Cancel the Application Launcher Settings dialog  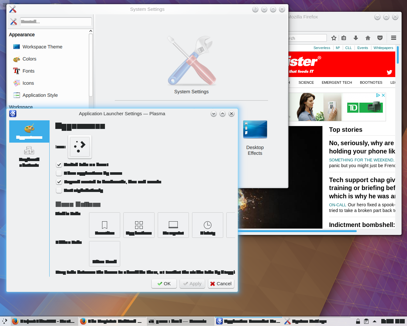[221, 284]
